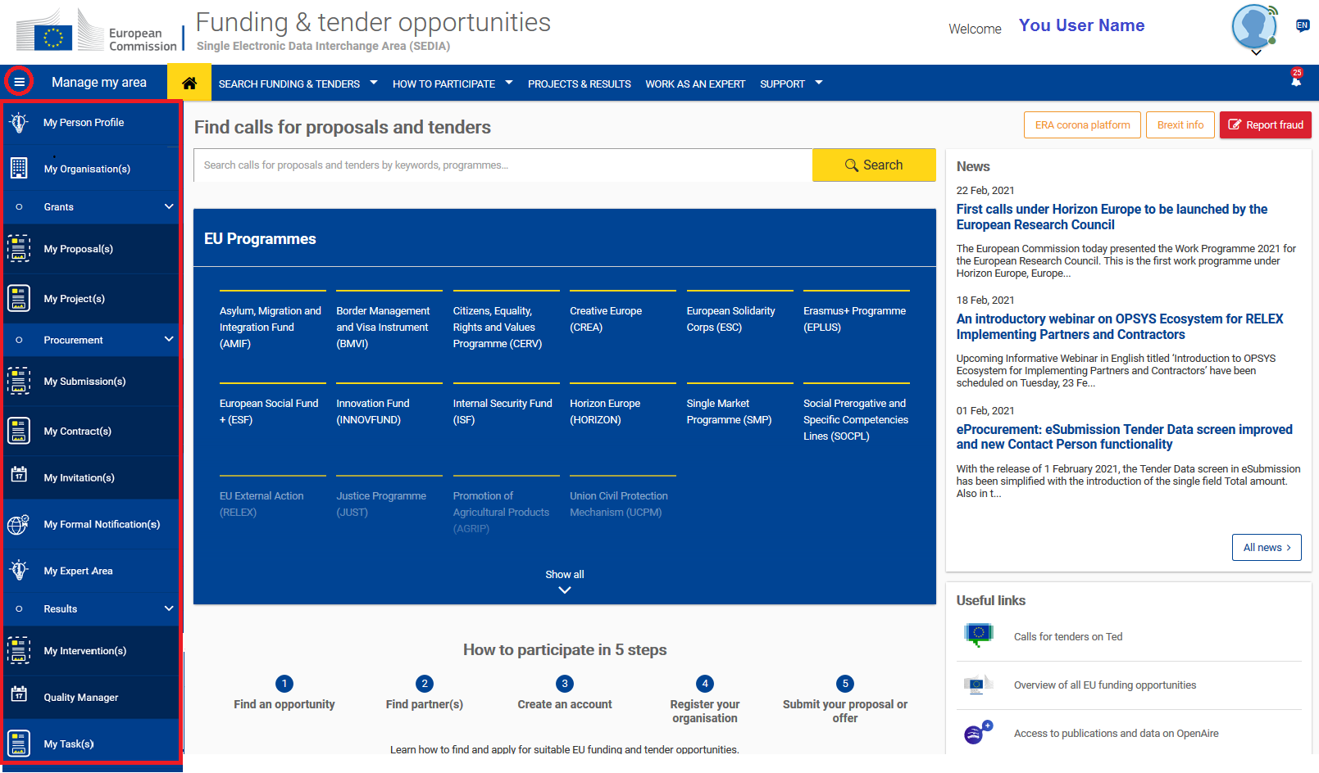The image size is (1319, 773).
Task: Switch language via EN icon
Action: (x=1302, y=25)
